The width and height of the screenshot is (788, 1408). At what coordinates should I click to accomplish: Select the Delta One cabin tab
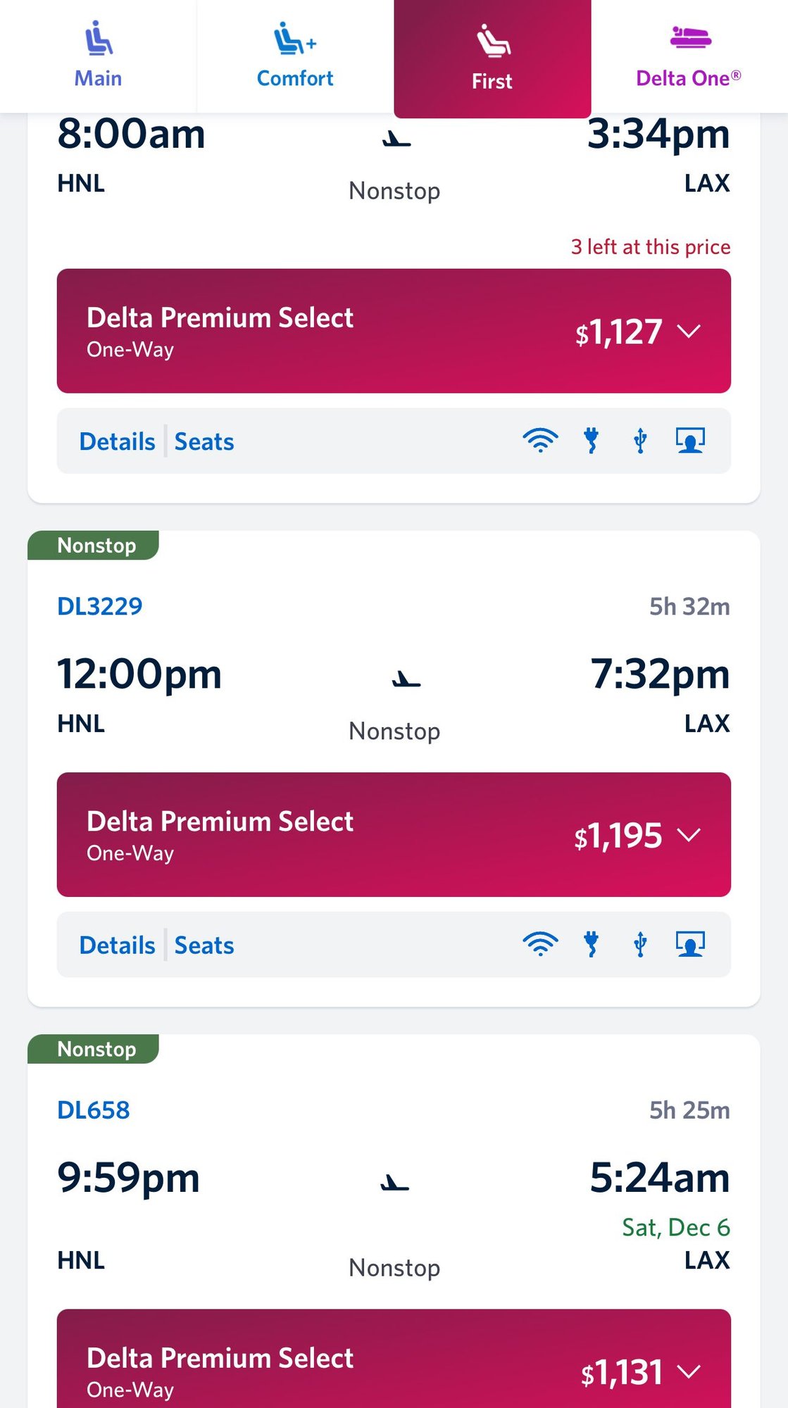coord(689,56)
